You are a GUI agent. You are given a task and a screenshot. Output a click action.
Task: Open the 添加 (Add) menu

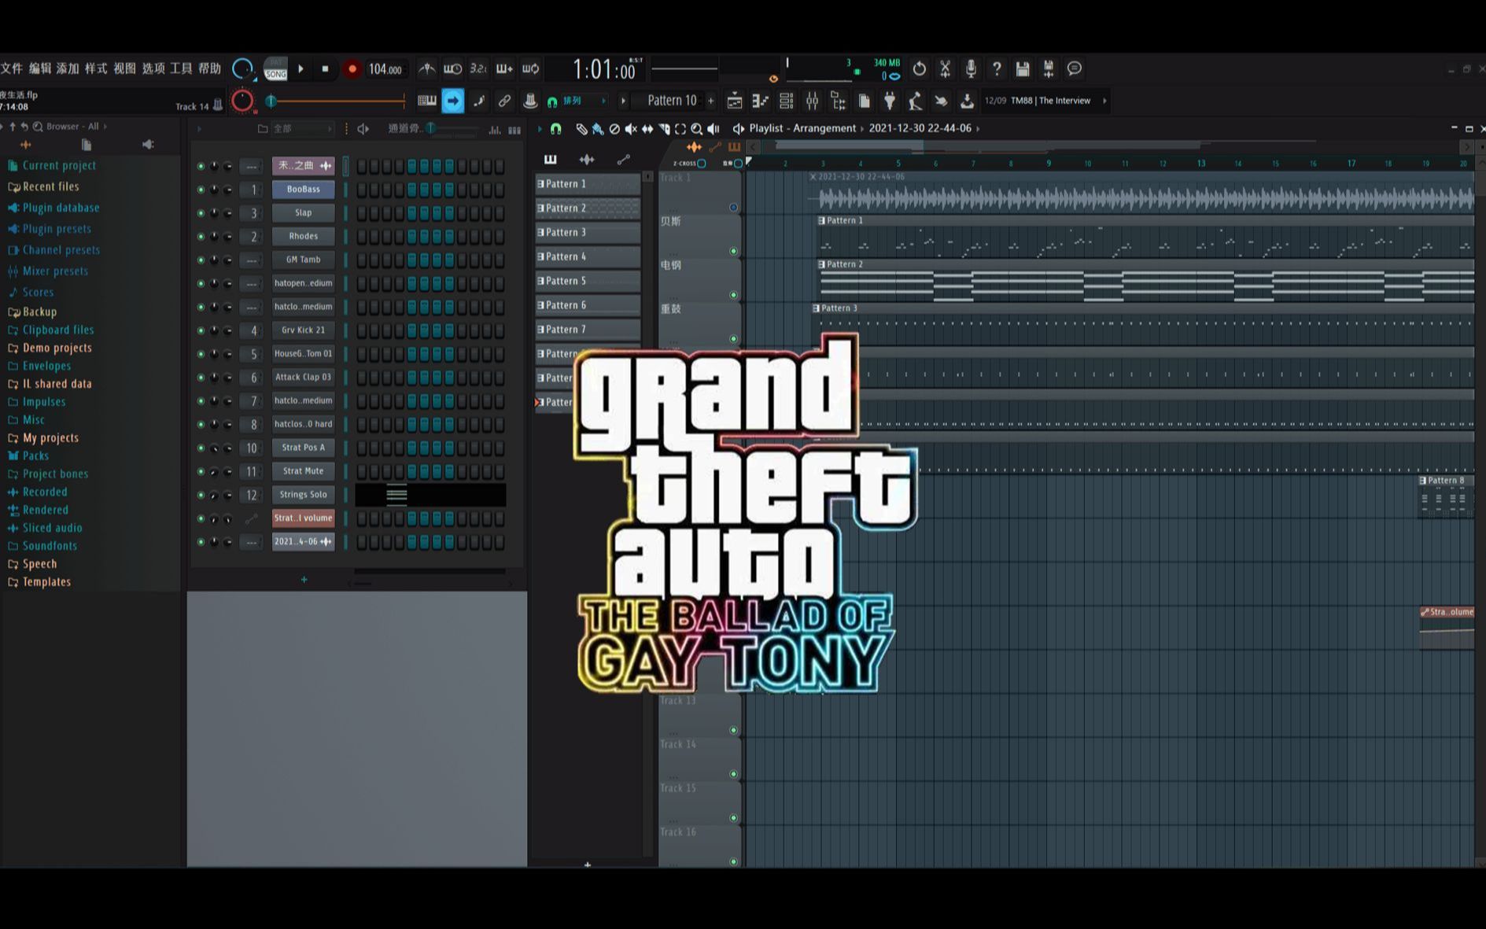tap(68, 68)
